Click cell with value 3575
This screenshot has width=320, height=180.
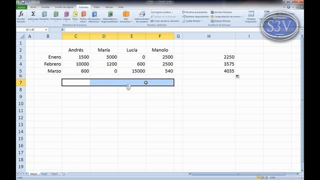click(209, 64)
